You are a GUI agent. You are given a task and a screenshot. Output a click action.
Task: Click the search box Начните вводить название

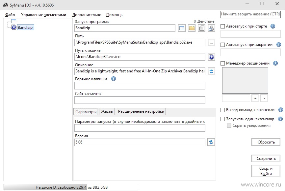click(250, 14)
